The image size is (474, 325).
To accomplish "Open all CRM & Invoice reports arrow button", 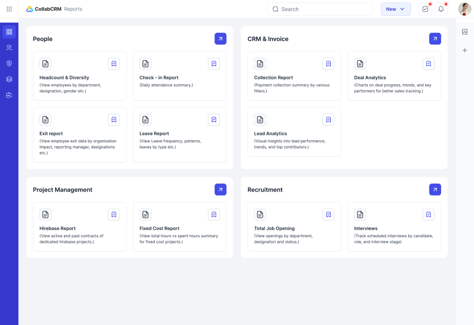I will tap(435, 39).
